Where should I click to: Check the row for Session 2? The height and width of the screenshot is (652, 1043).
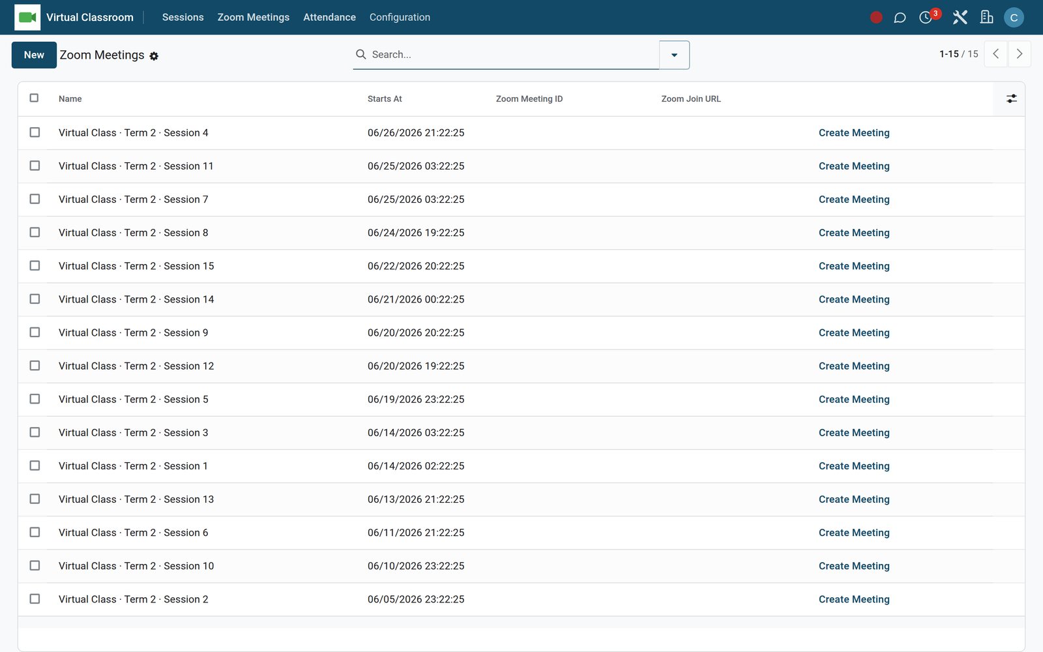click(35, 599)
